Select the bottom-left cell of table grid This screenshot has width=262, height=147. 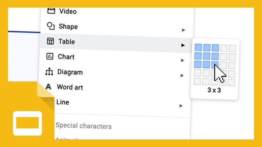click(197, 81)
